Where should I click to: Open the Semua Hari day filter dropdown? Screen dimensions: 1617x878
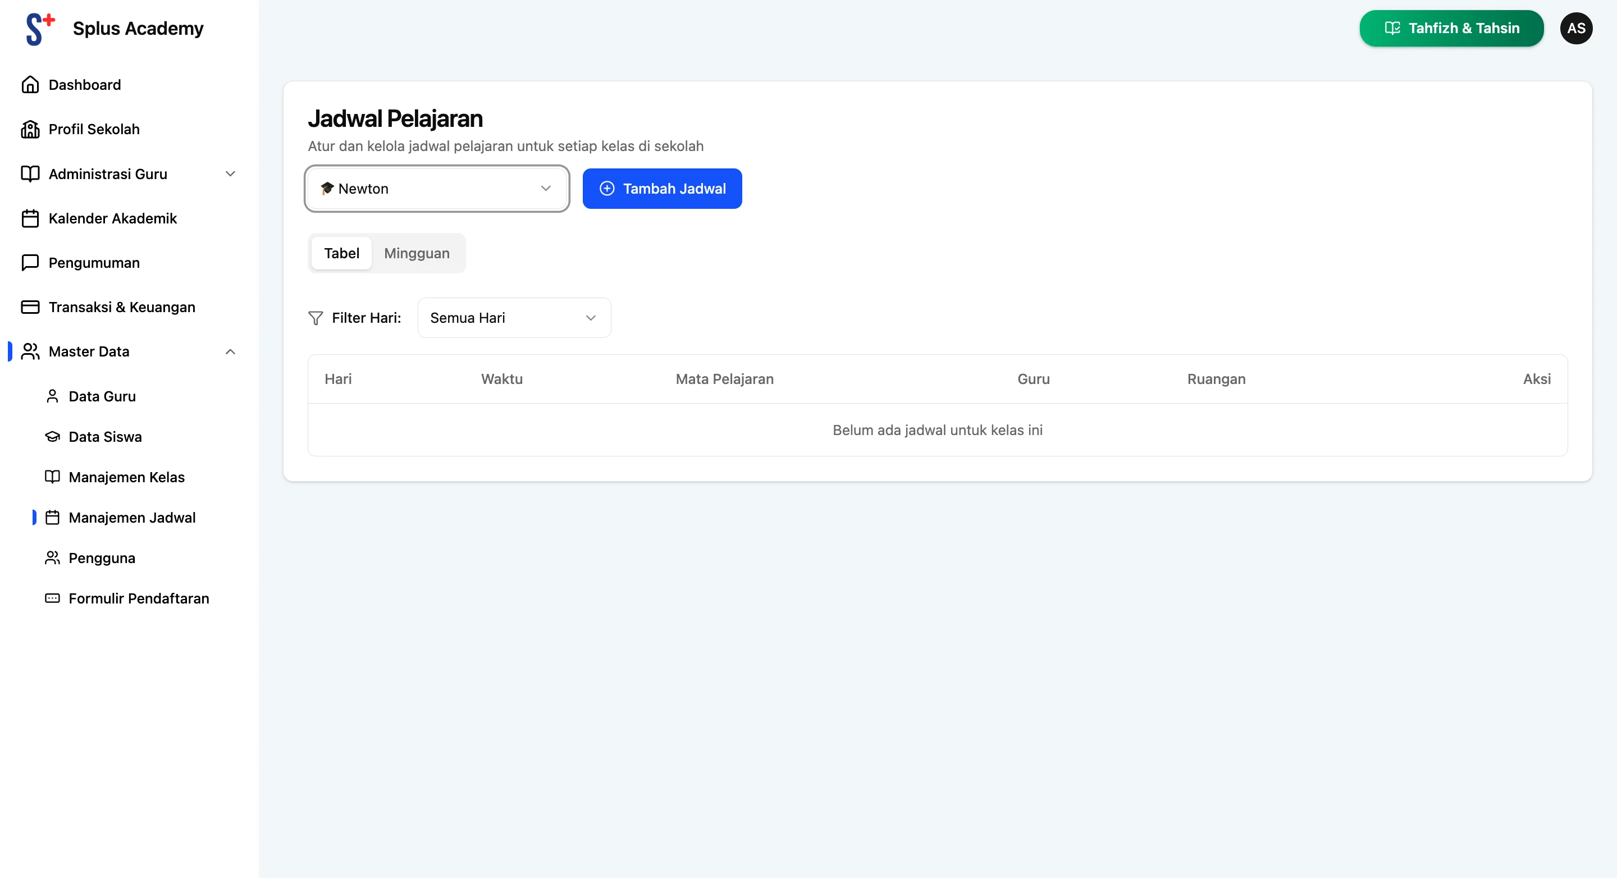click(x=514, y=318)
